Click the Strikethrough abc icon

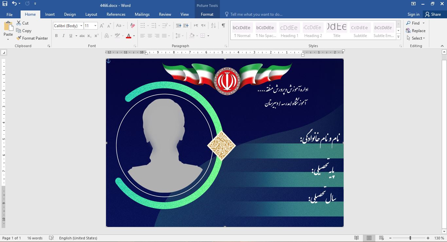[82, 36]
